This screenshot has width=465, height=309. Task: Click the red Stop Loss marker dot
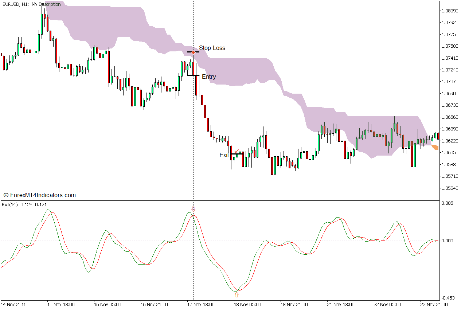(x=193, y=52)
